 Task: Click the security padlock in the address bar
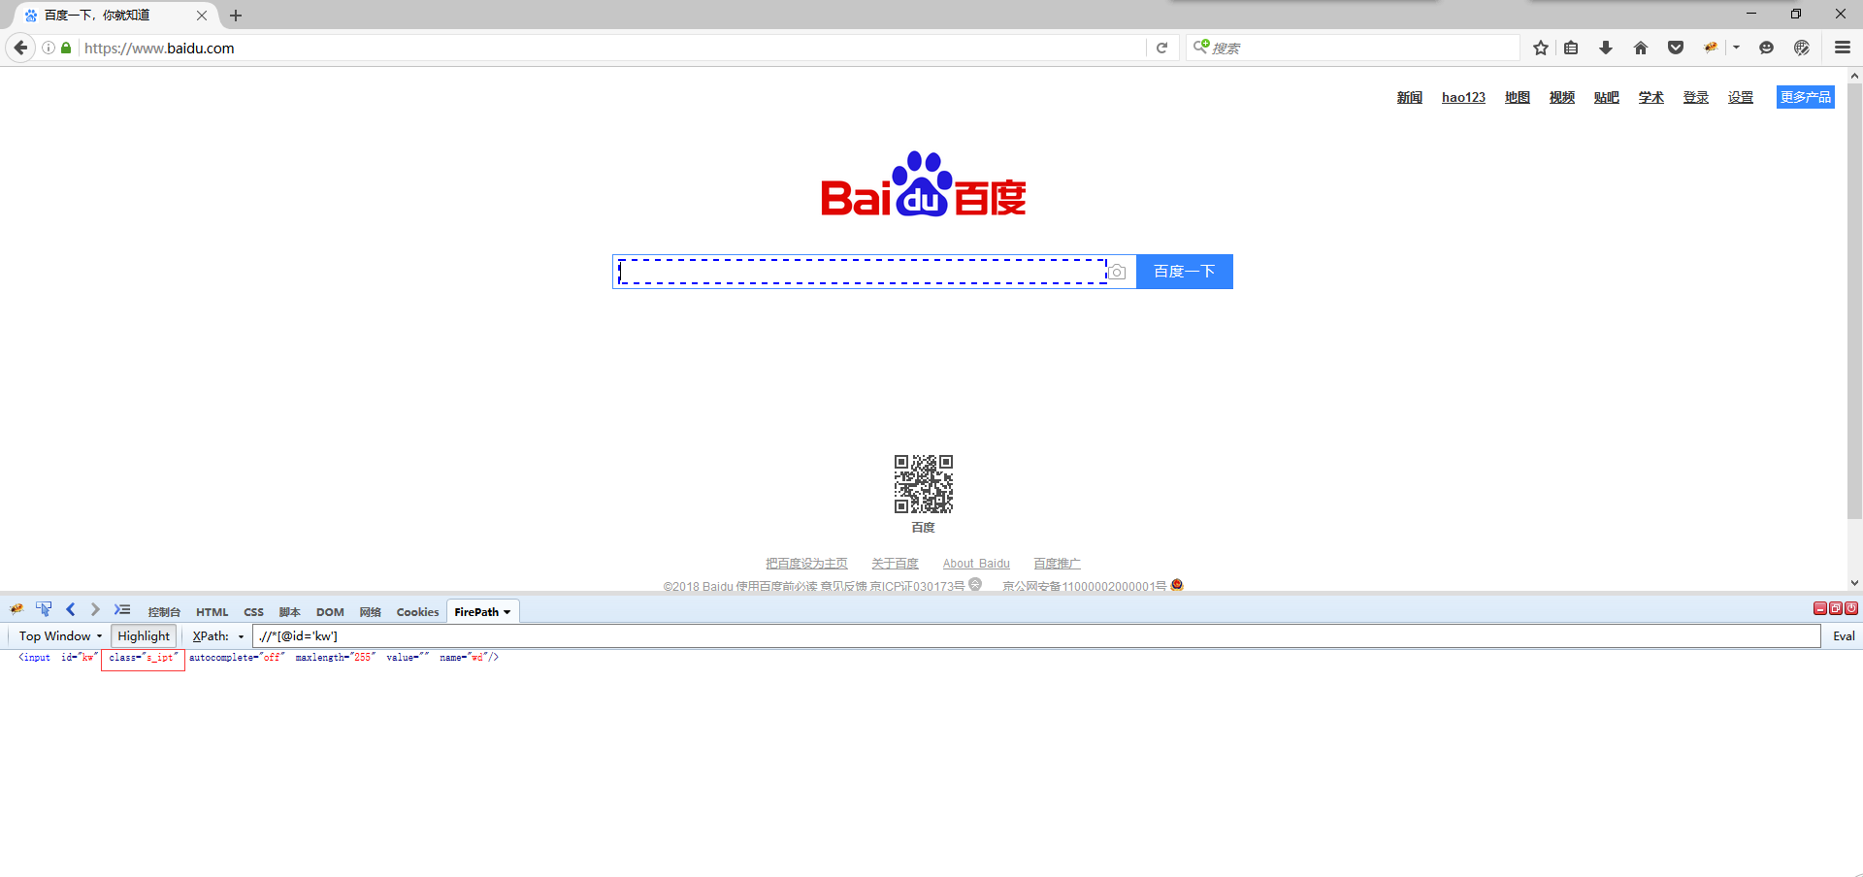tap(65, 48)
